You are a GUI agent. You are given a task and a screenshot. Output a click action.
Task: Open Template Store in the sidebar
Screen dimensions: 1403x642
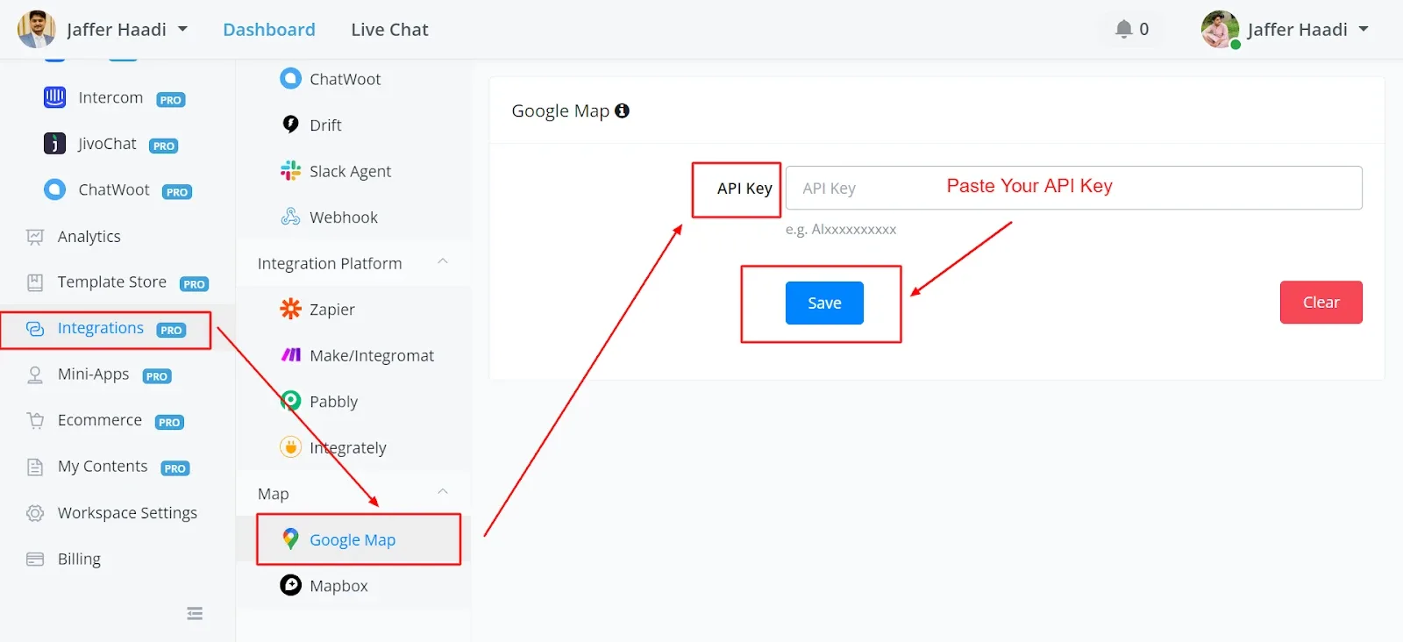coord(112,282)
